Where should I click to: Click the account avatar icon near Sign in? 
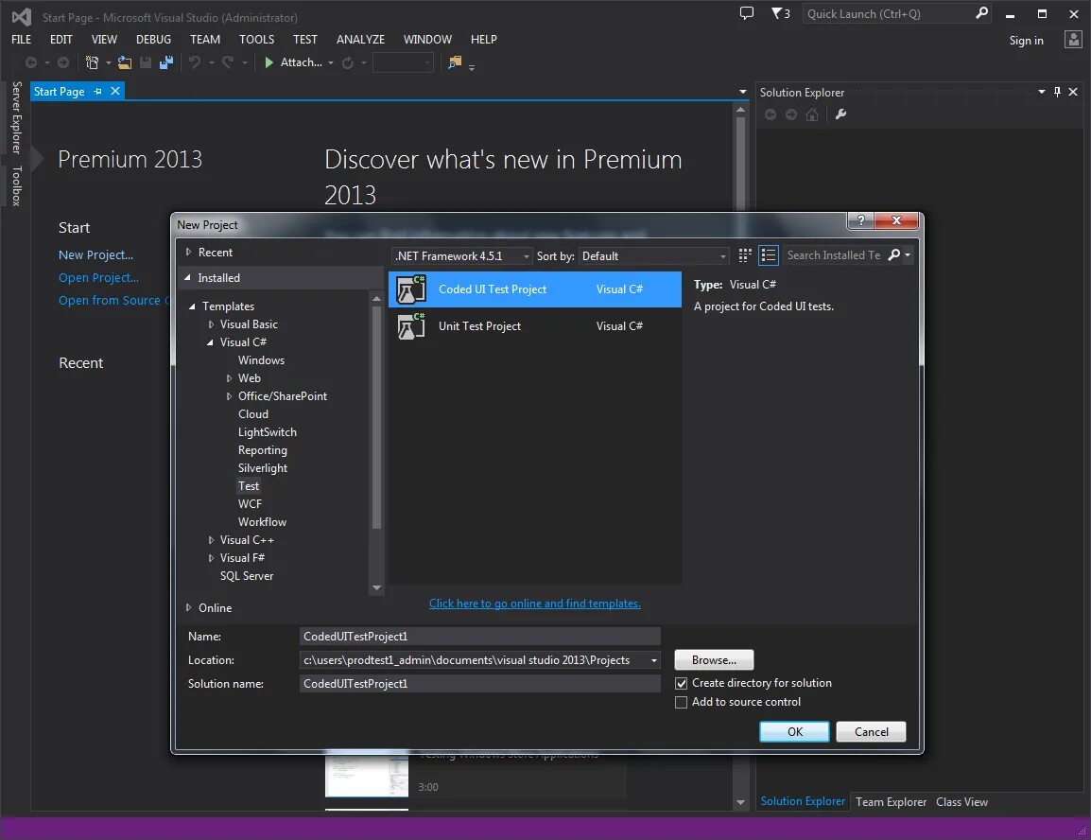pos(1073,40)
